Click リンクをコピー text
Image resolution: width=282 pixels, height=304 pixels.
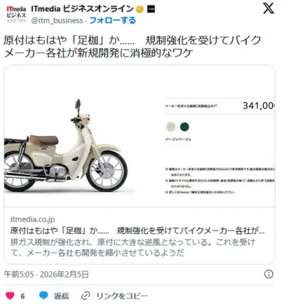[122, 296]
